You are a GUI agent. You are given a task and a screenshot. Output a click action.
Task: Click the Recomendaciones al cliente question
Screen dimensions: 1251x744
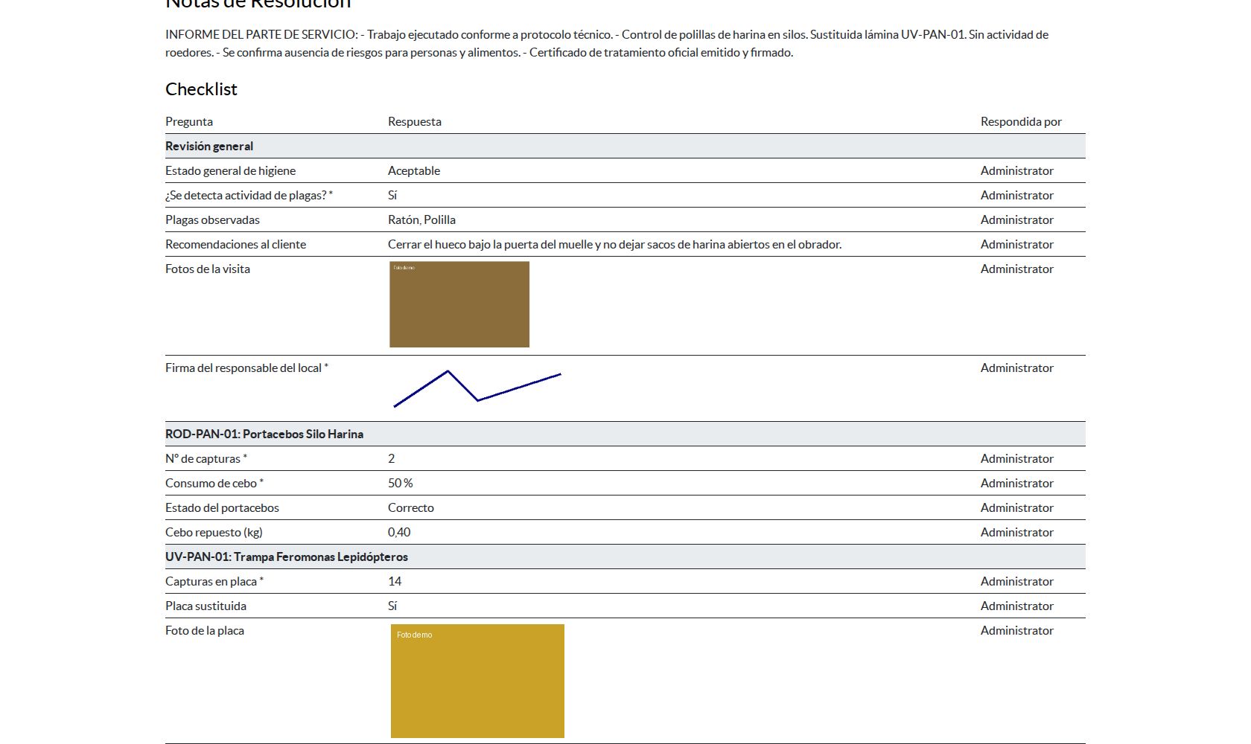coord(235,244)
